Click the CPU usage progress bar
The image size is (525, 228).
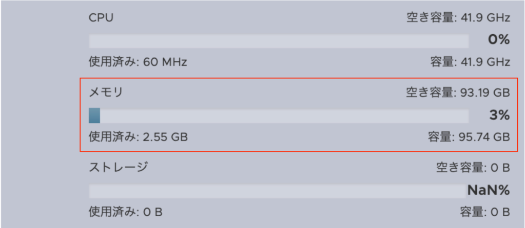[278, 41]
